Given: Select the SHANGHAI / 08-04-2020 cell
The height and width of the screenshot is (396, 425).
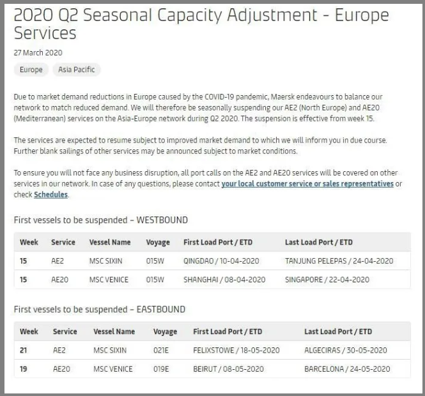Looking at the screenshot, I should click(224, 280).
